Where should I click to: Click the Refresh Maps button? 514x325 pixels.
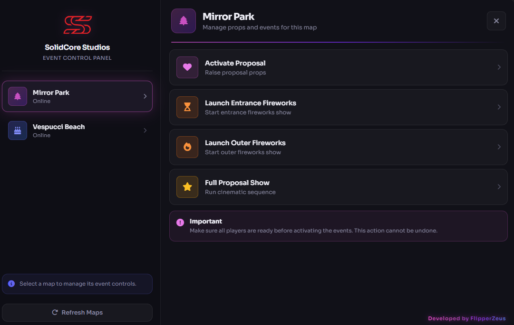pyautogui.click(x=78, y=313)
